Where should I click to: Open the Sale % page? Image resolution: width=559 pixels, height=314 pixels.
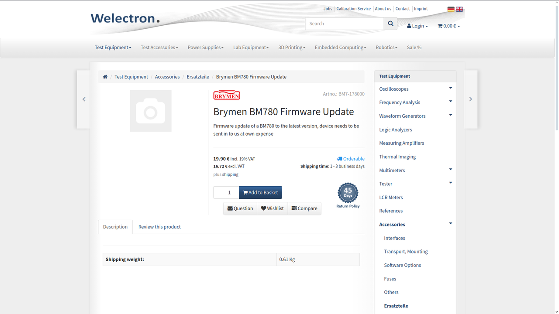click(x=414, y=48)
